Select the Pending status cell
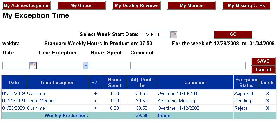This screenshot has width=278, height=127. pyautogui.click(x=246, y=101)
